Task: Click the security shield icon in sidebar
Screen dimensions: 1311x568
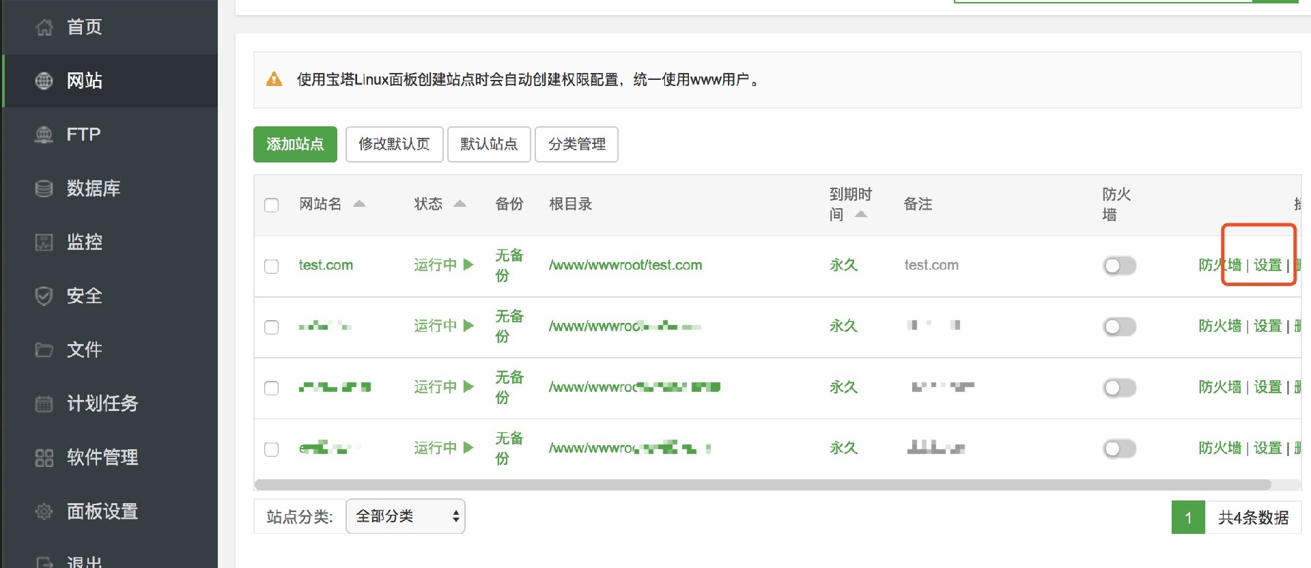Action: (x=44, y=296)
